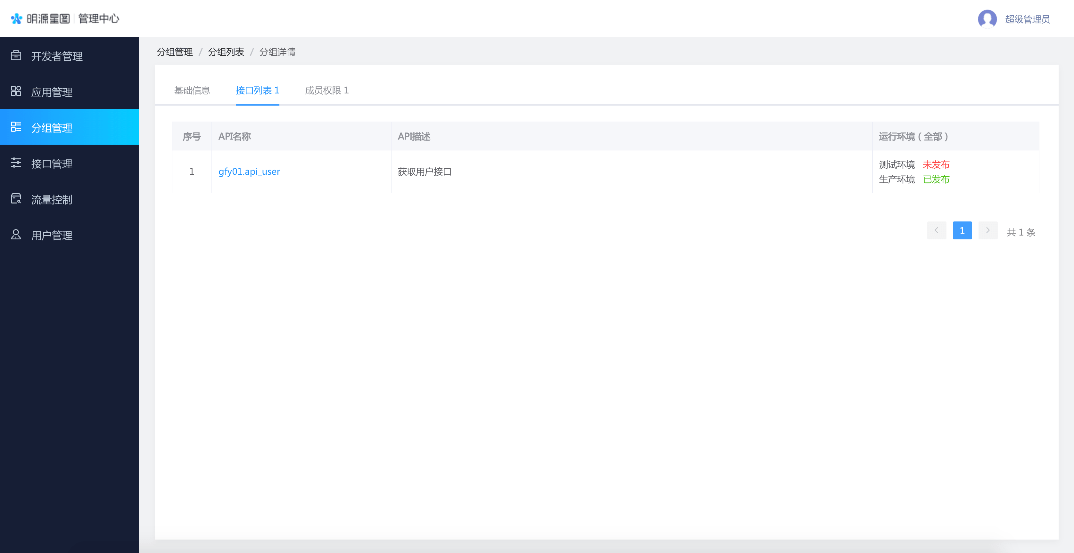Go to next page arrow
Image resolution: width=1074 pixels, height=553 pixels.
click(x=988, y=230)
